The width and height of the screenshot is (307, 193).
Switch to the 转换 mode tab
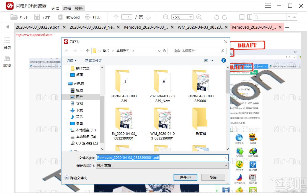79,8
